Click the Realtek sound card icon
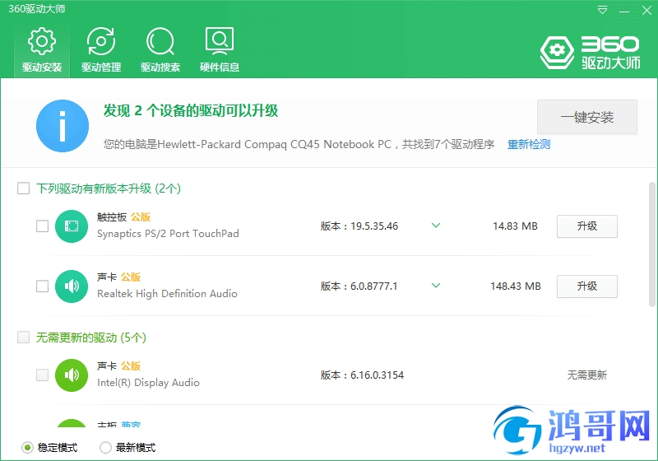The image size is (658, 461). tap(72, 286)
